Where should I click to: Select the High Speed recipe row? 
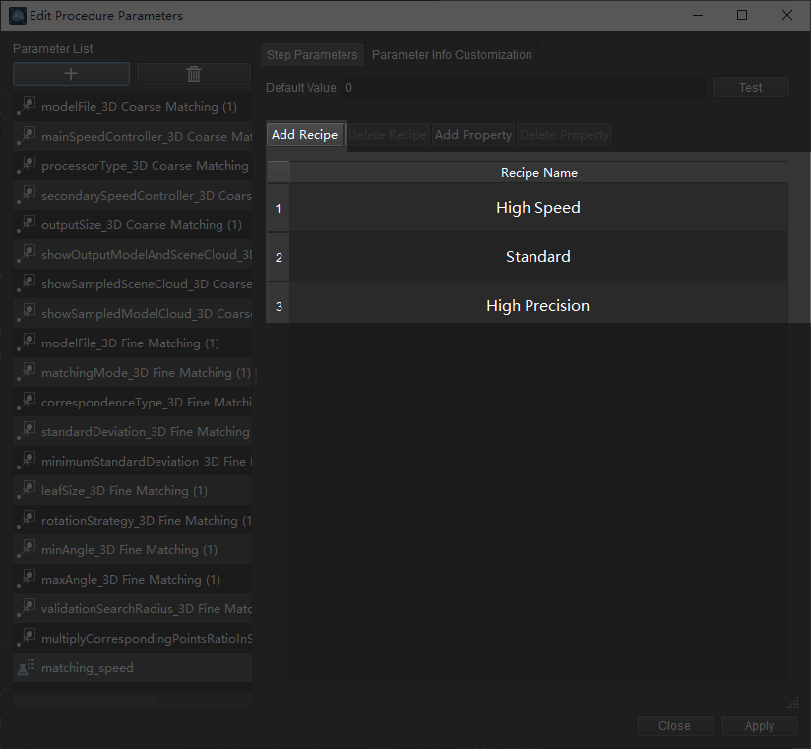point(537,208)
